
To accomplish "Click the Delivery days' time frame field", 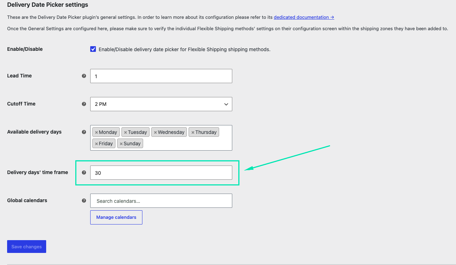I will 161,173.
